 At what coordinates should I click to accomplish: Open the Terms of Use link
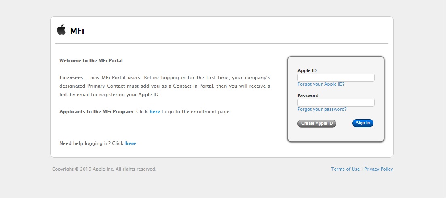(x=345, y=169)
